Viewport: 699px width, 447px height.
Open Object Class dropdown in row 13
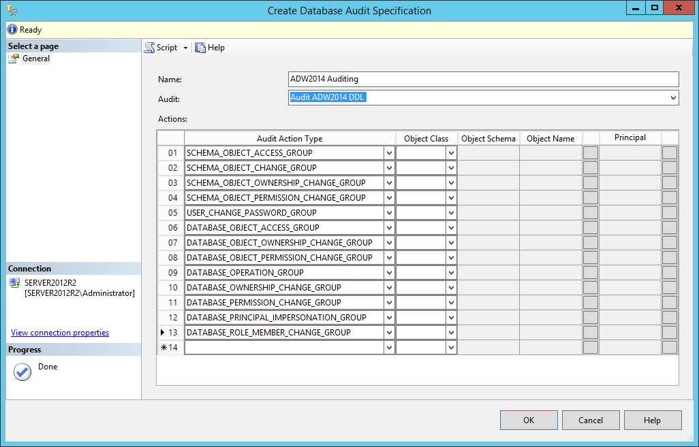(451, 333)
